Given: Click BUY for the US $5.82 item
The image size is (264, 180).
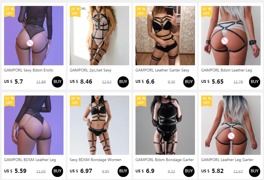Looking at the screenshot, I should click(x=254, y=171).
